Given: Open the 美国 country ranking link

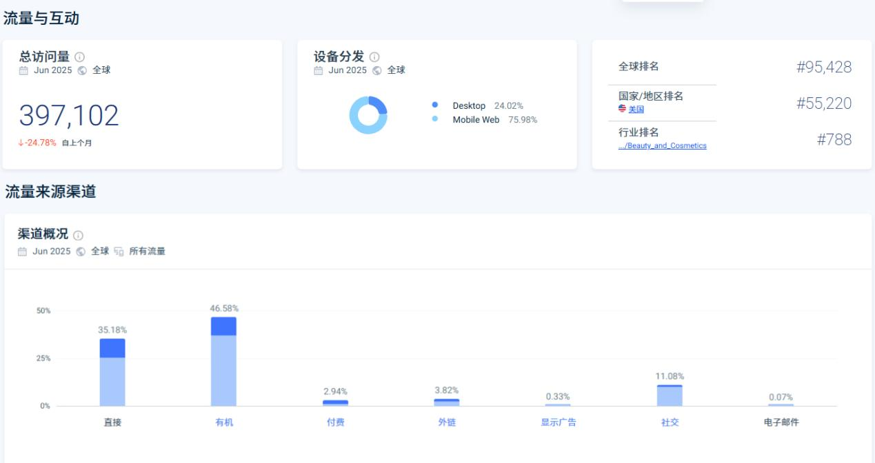Looking at the screenshot, I should tap(636, 110).
